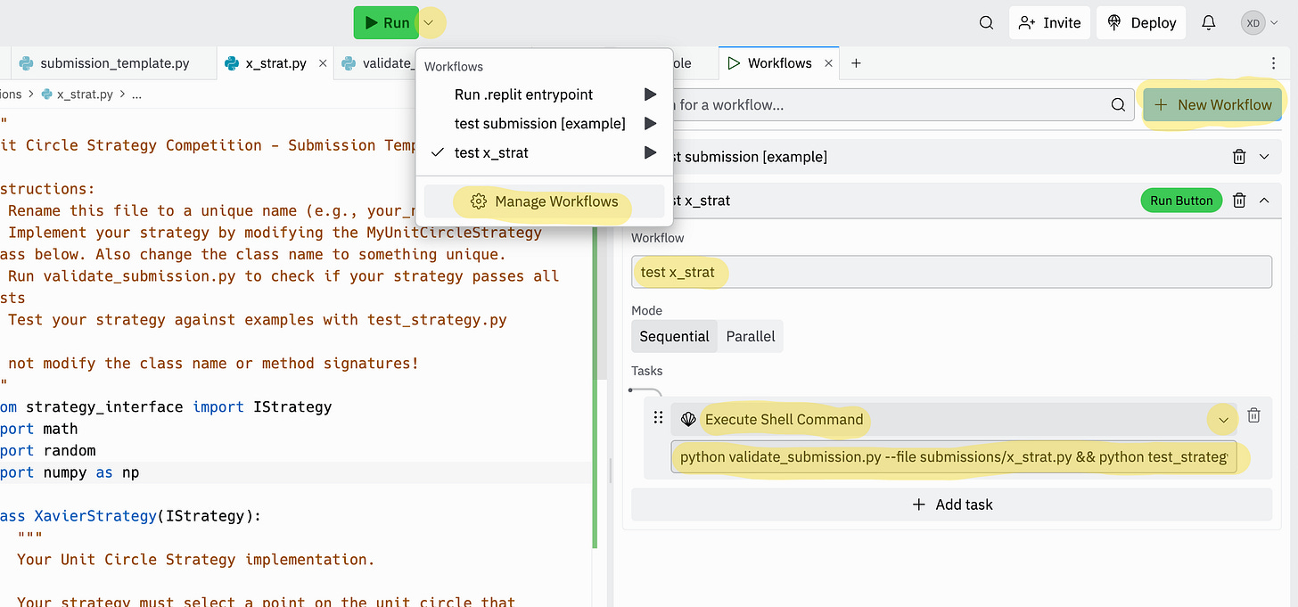Click the drag handle of the shell task
The height and width of the screenshot is (607, 1298).
[658, 418]
